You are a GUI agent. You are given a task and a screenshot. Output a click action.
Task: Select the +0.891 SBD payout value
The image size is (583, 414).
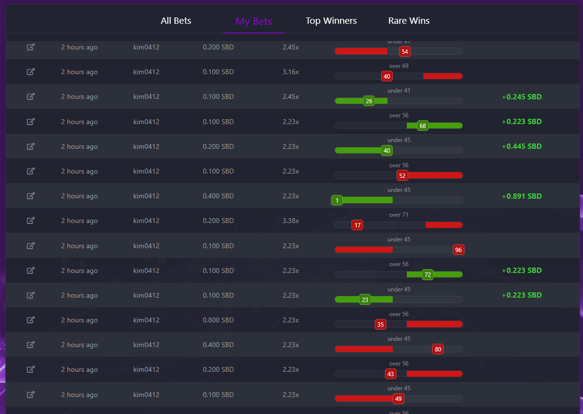(x=521, y=196)
